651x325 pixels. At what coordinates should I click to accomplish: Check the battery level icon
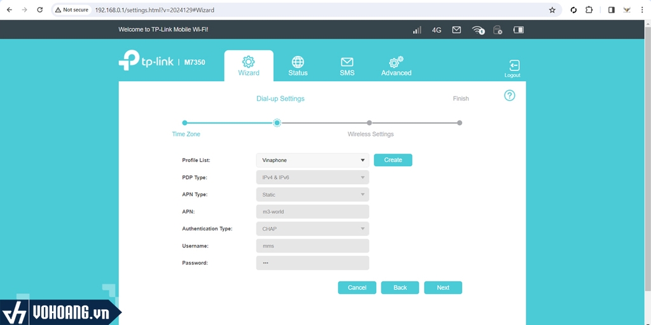tap(519, 30)
